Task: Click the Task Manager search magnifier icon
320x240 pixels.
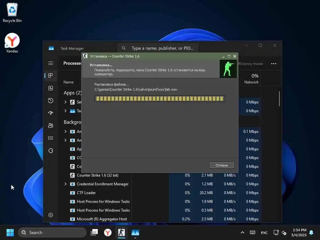Action: [x=124, y=48]
